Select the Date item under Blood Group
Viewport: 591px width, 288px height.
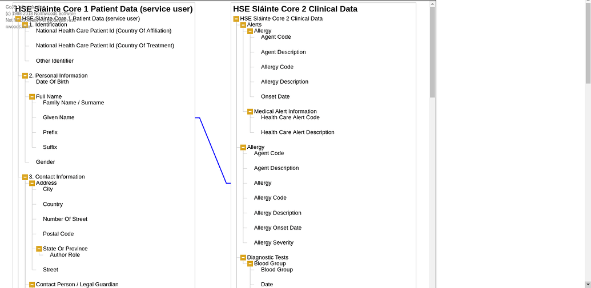click(267, 285)
